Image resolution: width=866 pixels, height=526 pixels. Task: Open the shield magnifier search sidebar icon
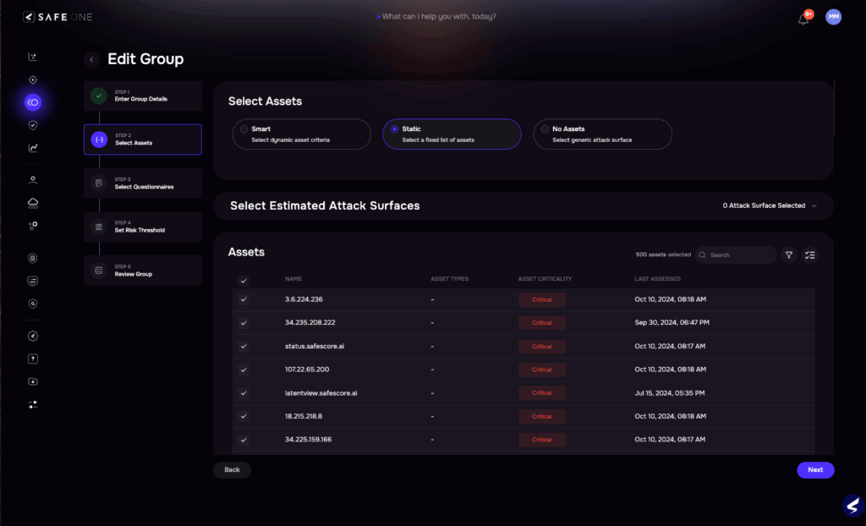[x=33, y=304]
